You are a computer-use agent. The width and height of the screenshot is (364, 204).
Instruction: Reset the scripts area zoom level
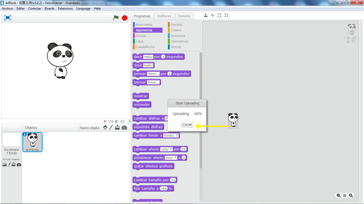pyautogui.click(x=345, y=195)
